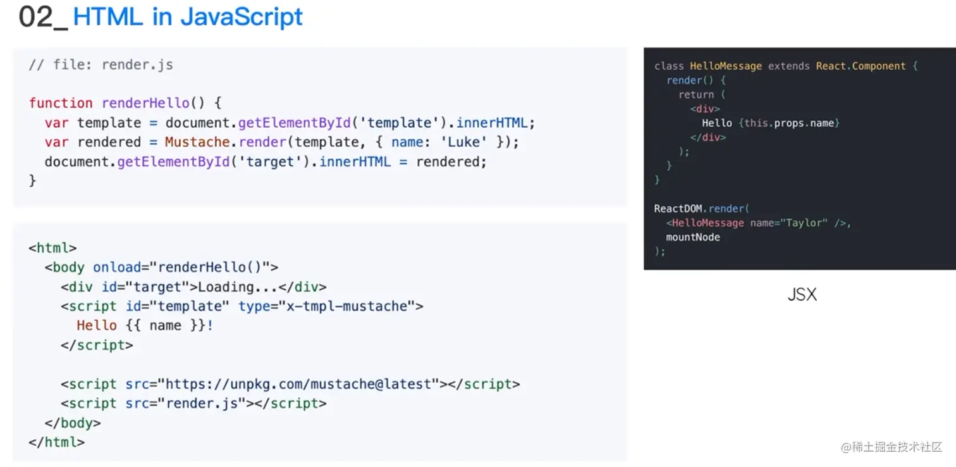Click the line assigning "innerHTML = rendered;"
956x467 pixels.
[x=266, y=161]
